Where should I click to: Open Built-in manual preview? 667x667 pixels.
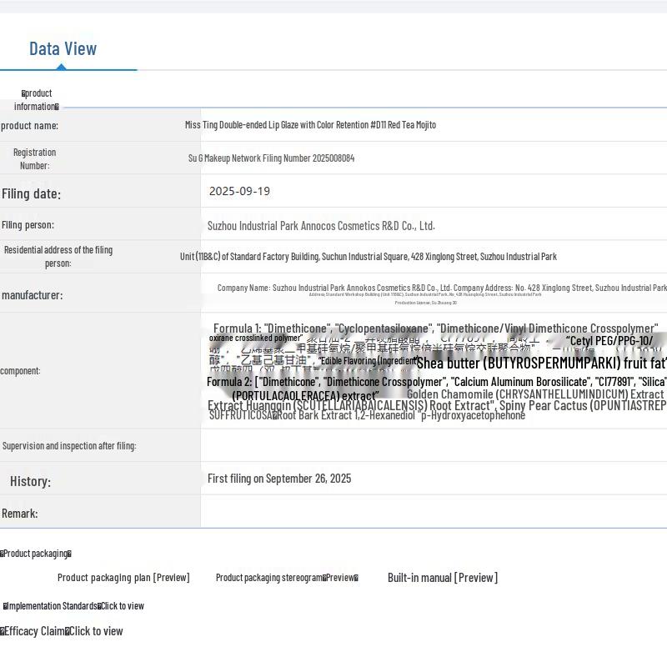443,578
